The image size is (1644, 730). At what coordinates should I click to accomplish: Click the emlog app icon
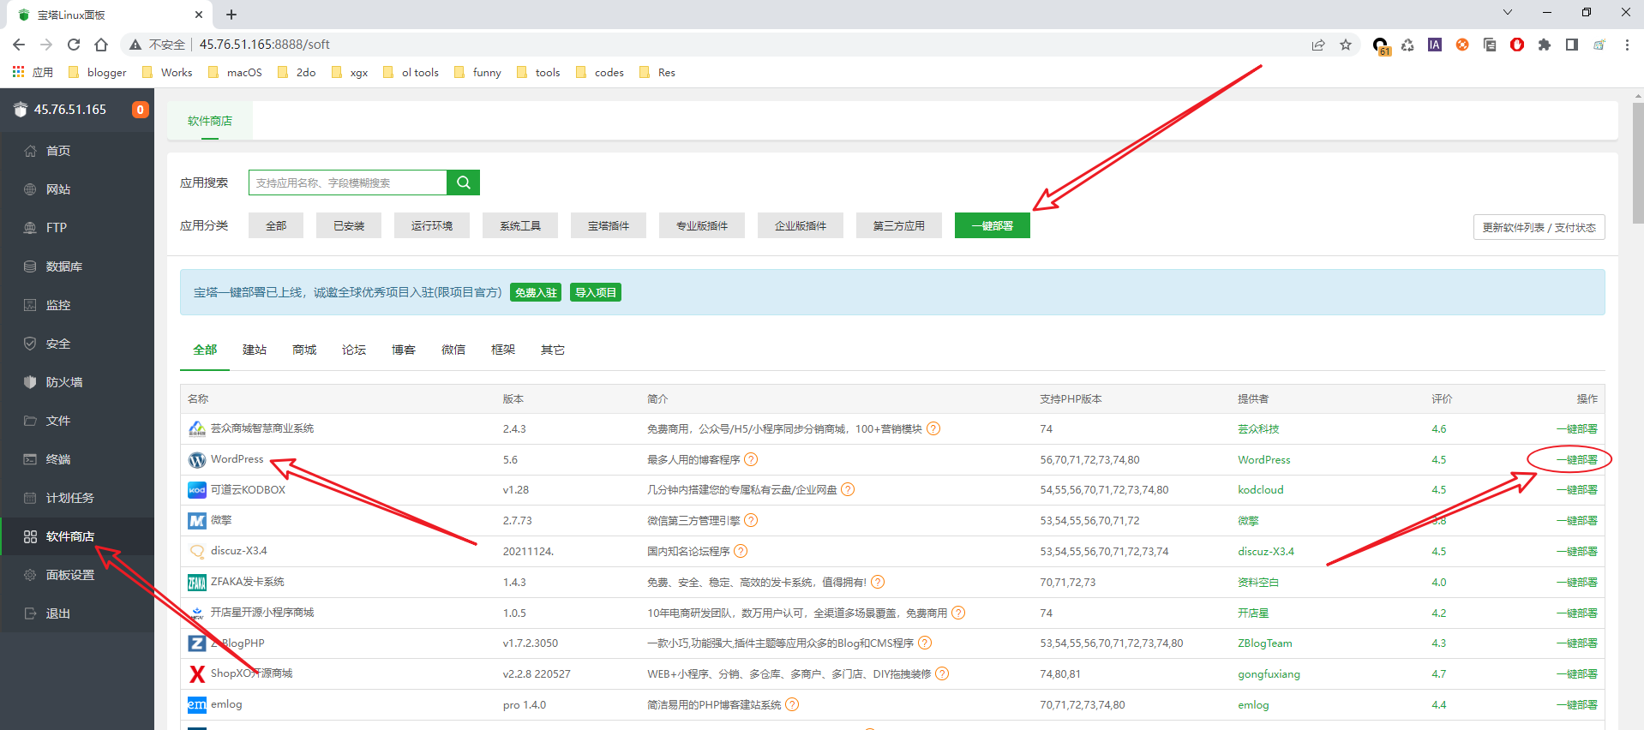tap(197, 705)
